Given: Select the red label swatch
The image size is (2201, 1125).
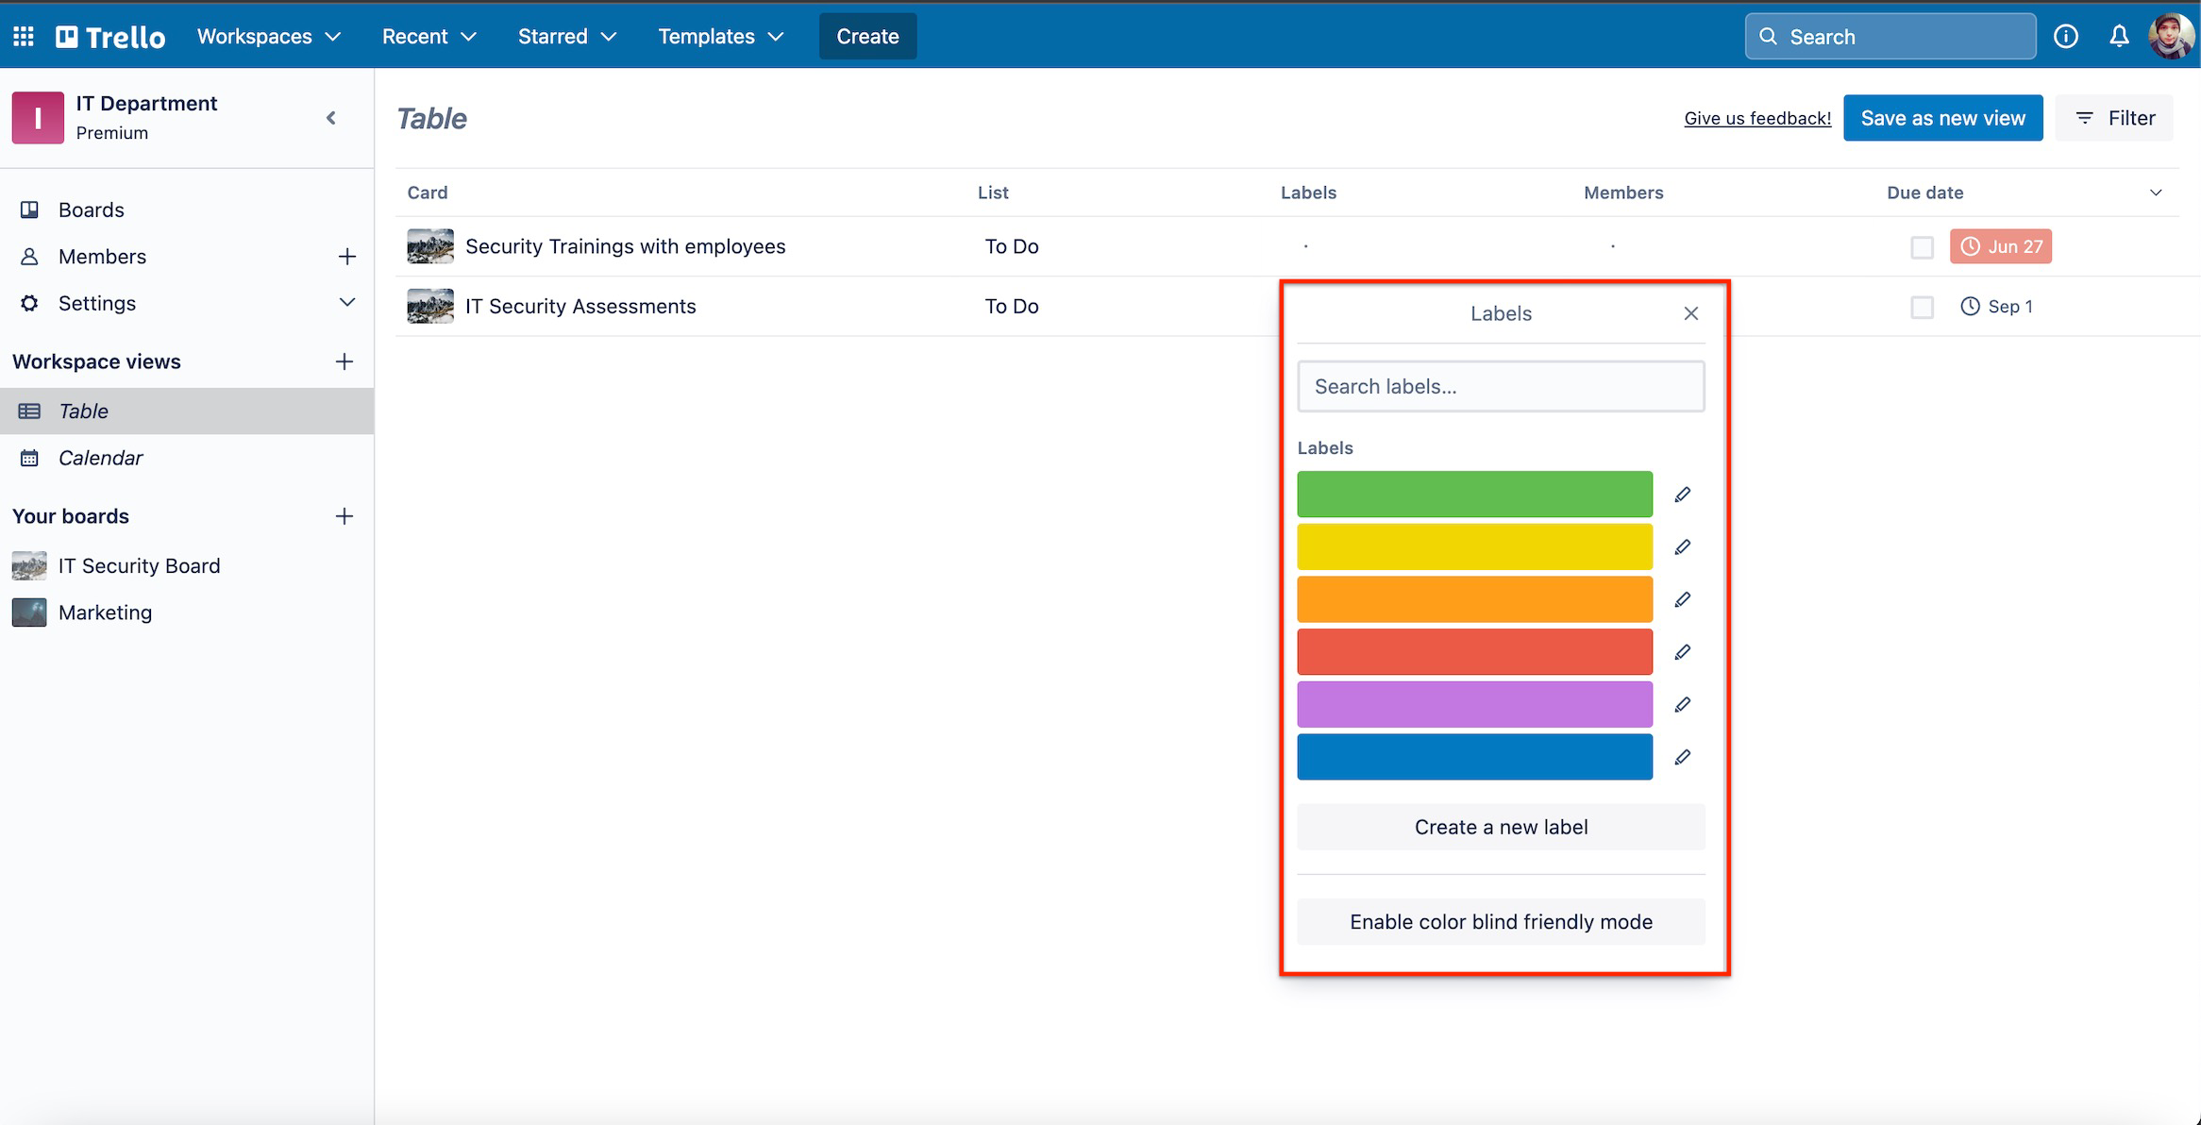Looking at the screenshot, I should point(1474,652).
